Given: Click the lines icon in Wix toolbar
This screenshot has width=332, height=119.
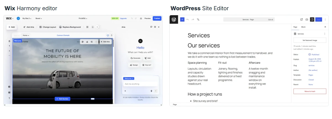Looking at the screenshot, I should (93, 27).
